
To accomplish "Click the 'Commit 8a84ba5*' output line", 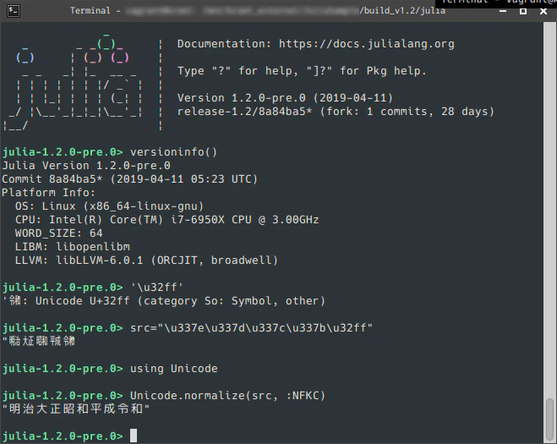I will point(129,179).
